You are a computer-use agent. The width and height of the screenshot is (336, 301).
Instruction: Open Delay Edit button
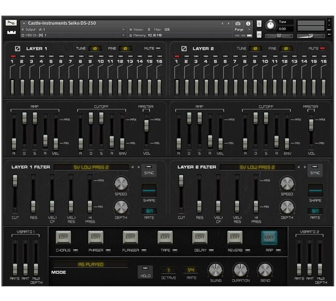coord(199,237)
